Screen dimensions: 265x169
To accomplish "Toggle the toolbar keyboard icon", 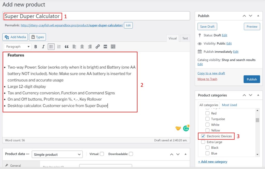I will [x=113, y=47].
